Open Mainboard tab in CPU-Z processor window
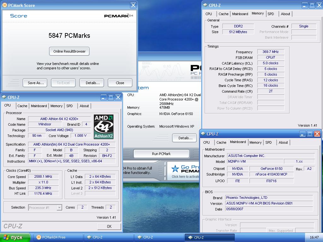 (39, 106)
